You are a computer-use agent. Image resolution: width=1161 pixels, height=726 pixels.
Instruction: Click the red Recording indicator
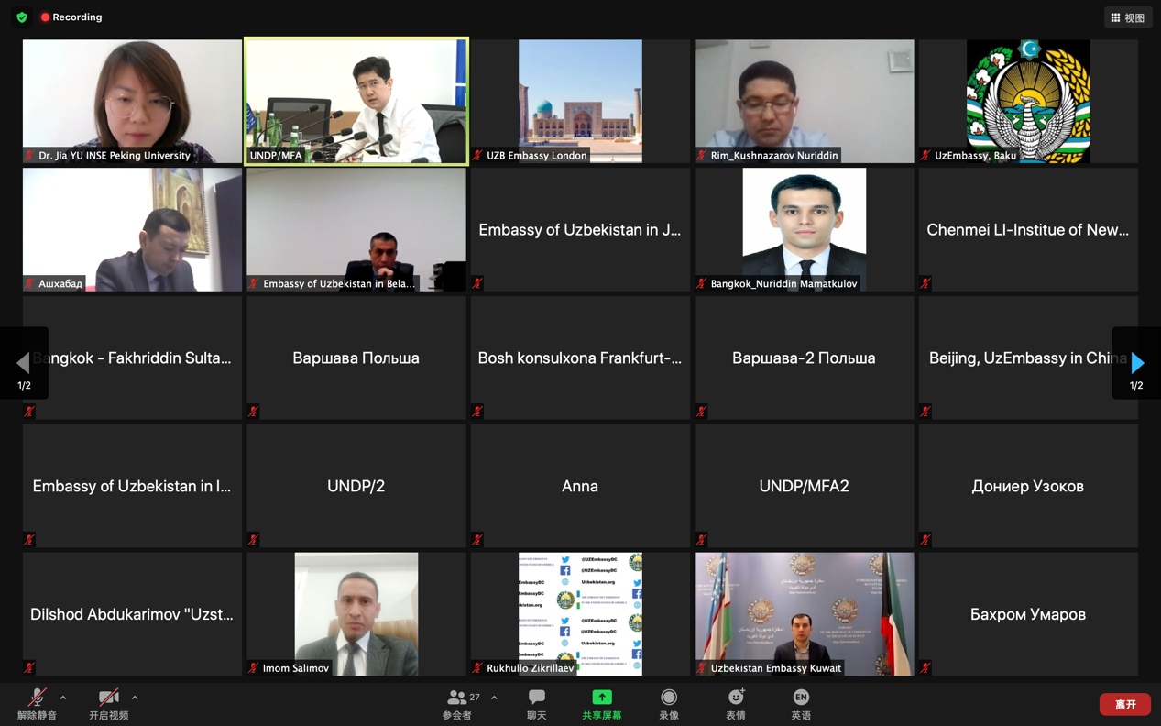click(x=71, y=17)
